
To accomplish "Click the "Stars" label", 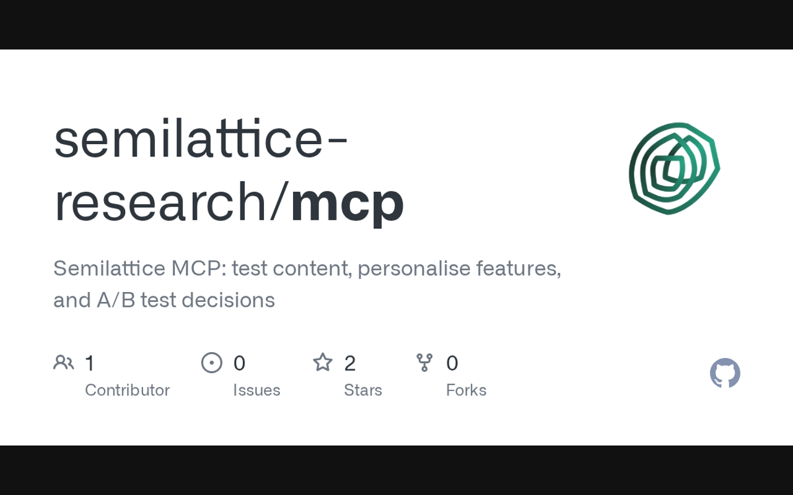I will [x=363, y=390].
